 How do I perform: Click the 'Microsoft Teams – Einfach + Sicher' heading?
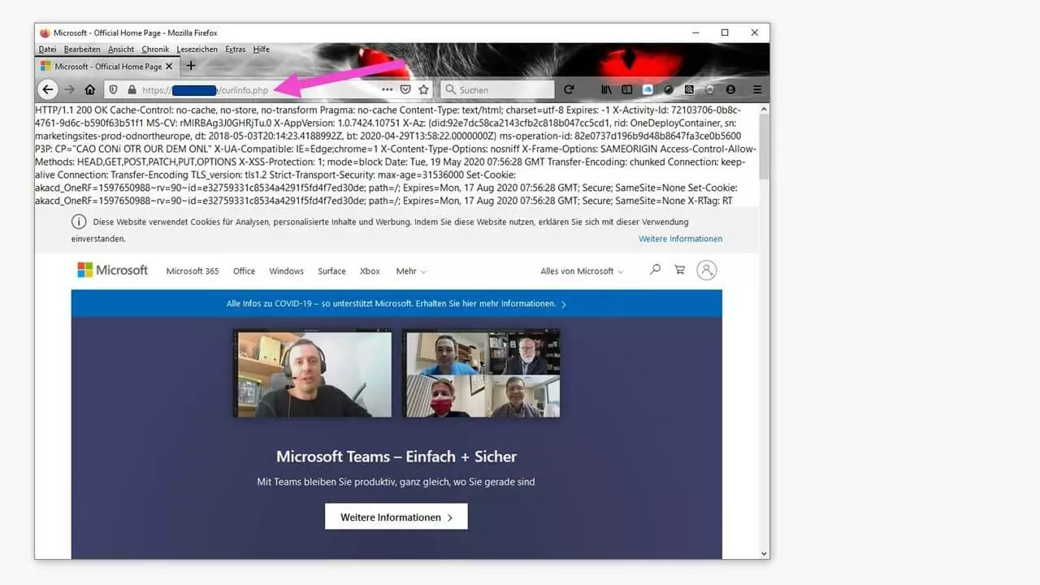396,457
